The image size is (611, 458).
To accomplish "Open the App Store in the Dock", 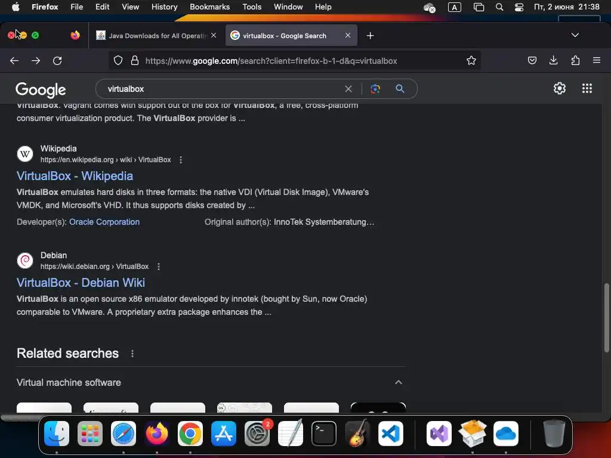I will [224, 434].
